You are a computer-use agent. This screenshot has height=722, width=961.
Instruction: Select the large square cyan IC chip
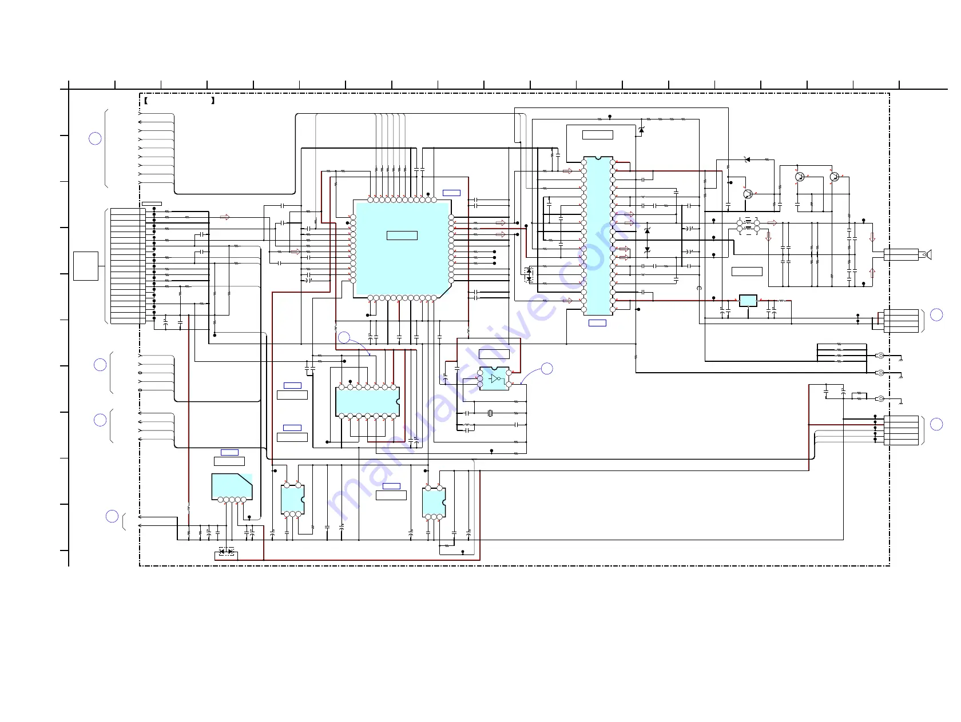point(402,249)
